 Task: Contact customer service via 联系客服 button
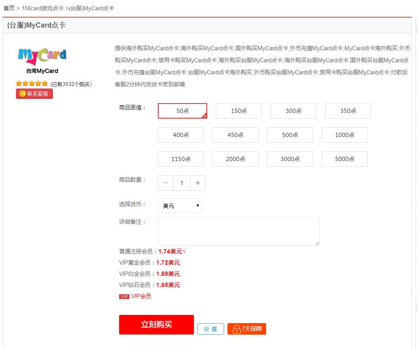34,94
